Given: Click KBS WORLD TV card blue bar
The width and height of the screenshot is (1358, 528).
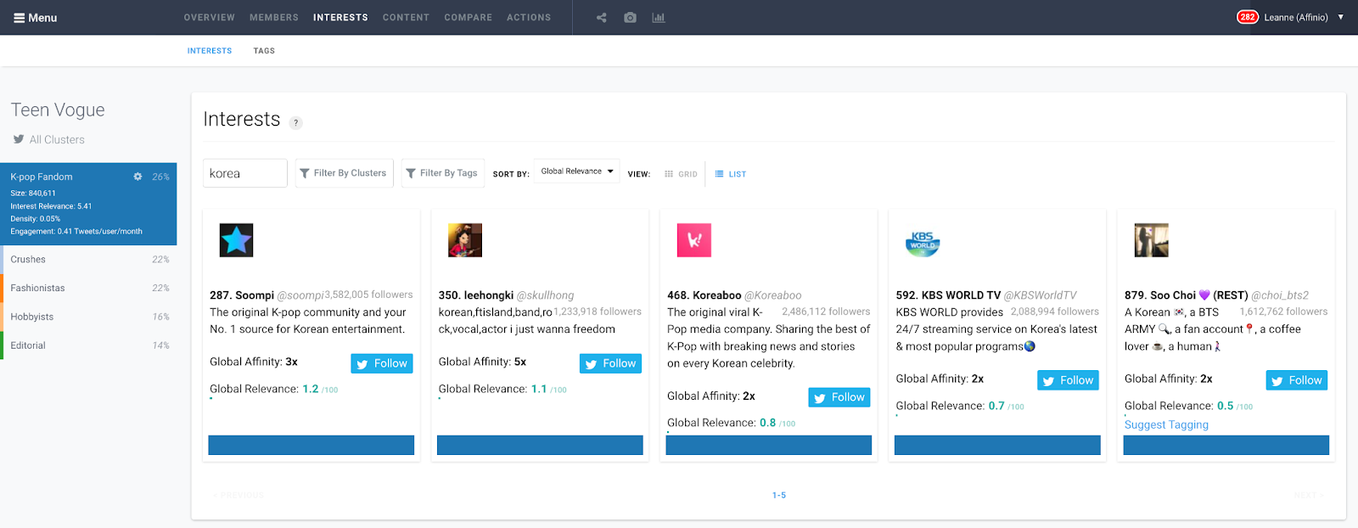Looking at the screenshot, I should [997, 445].
